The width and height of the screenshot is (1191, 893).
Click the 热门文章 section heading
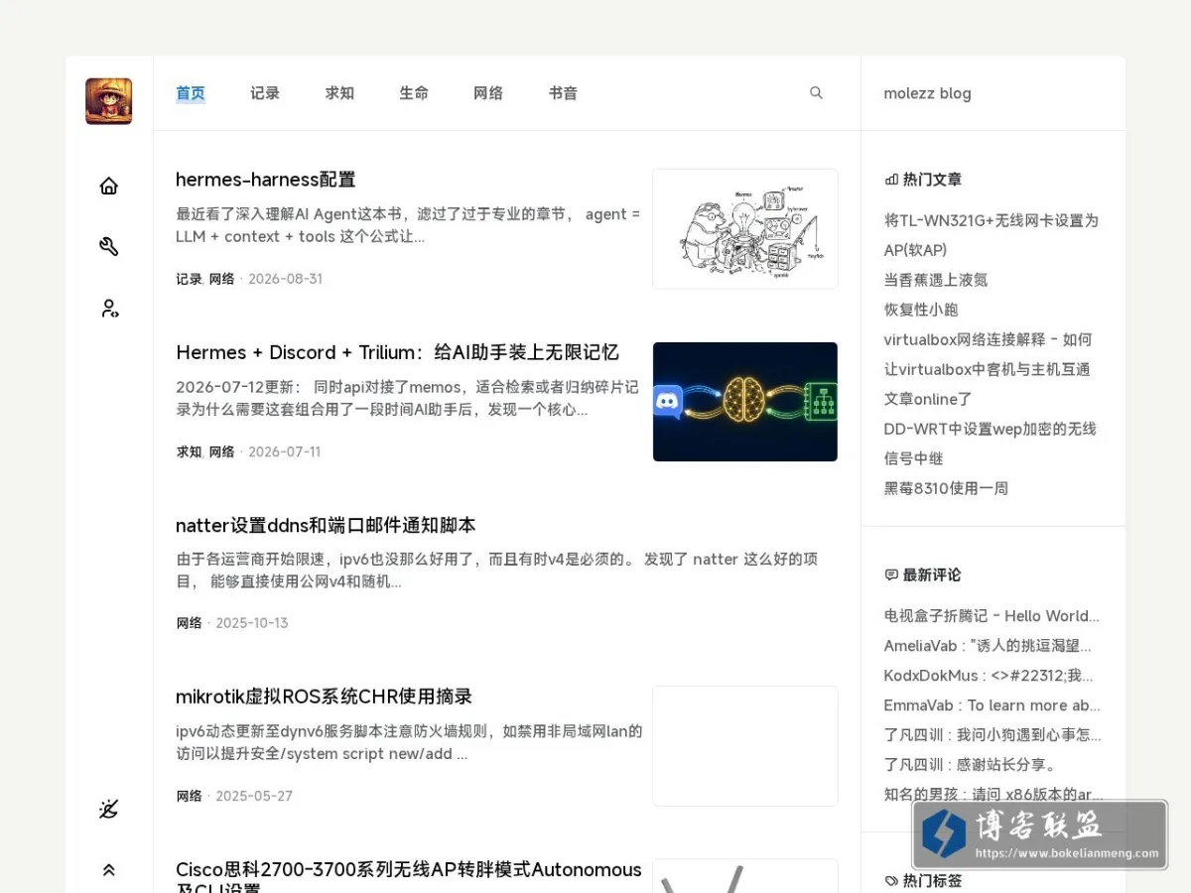coord(923,180)
